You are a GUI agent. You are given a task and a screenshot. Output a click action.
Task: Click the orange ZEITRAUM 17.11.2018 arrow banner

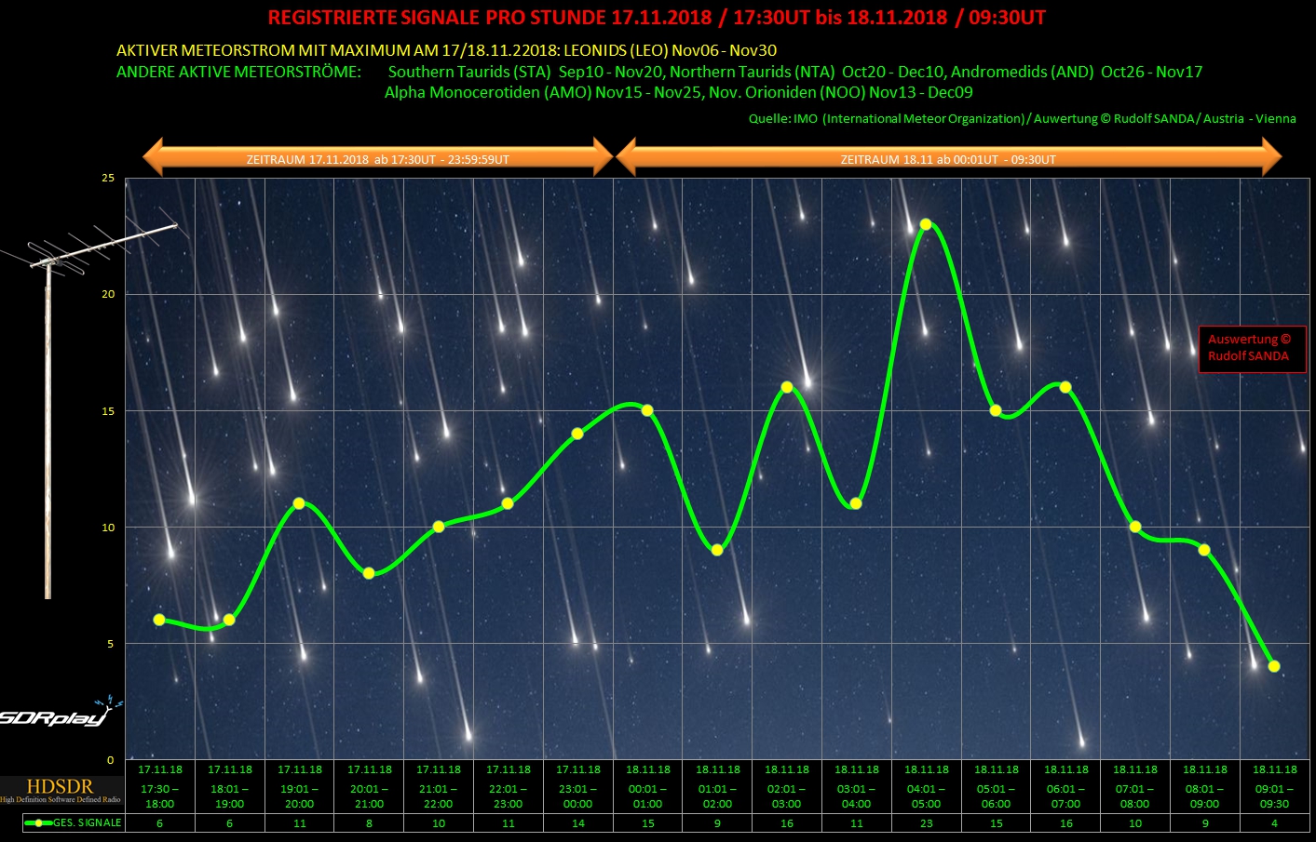(x=377, y=159)
